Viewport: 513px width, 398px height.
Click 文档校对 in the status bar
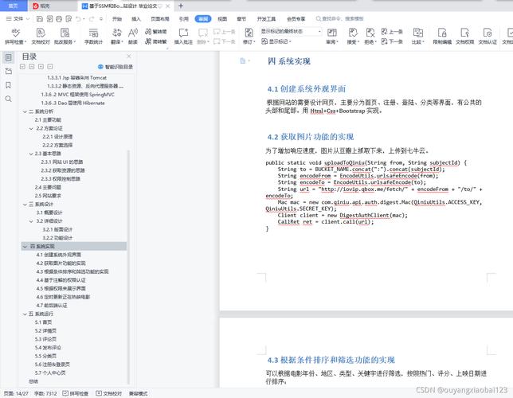click(x=108, y=394)
